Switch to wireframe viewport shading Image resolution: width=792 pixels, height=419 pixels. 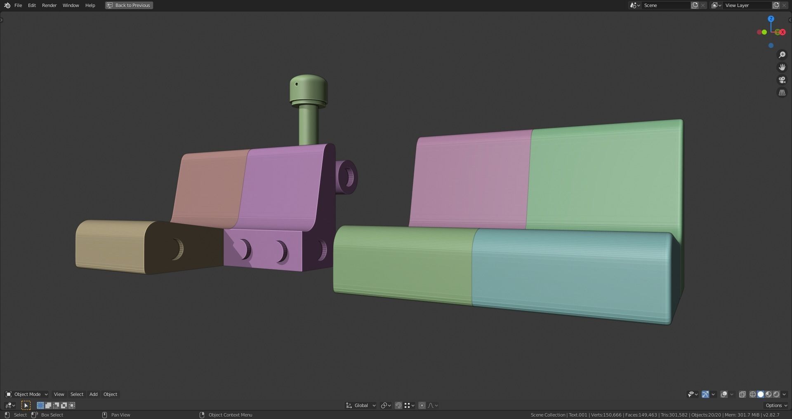click(x=753, y=394)
